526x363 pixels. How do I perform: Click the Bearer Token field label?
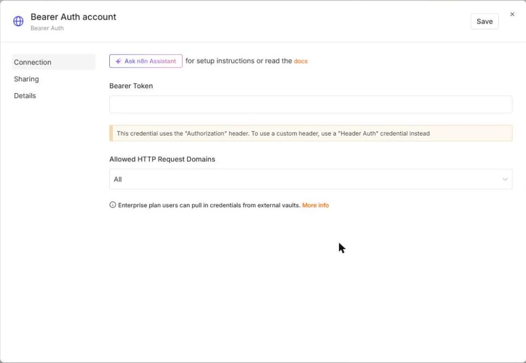coord(131,86)
